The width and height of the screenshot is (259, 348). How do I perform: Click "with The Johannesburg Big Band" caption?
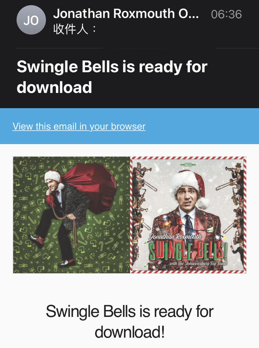tap(198, 263)
